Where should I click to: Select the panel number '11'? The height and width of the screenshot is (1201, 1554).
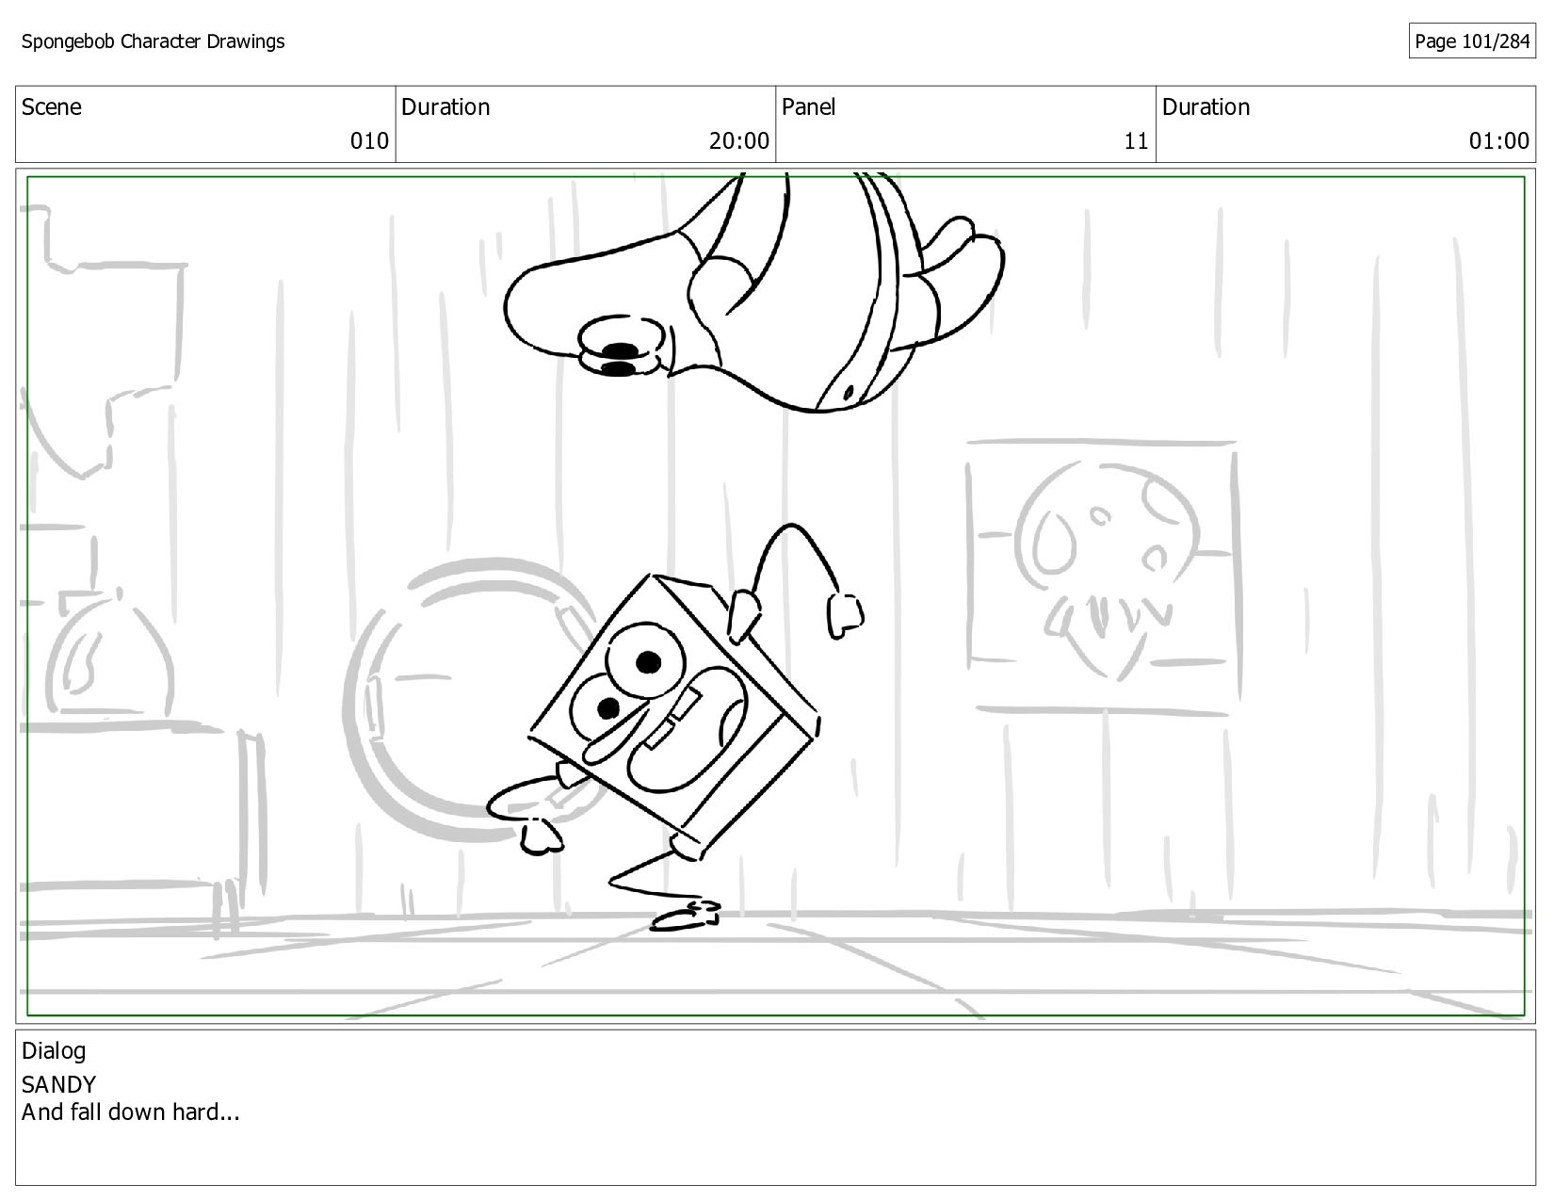pos(1137,141)
